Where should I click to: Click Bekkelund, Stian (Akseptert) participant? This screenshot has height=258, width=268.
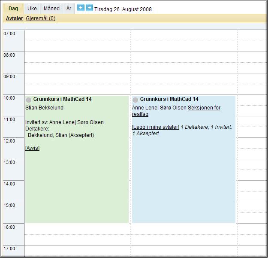[61, 135]
